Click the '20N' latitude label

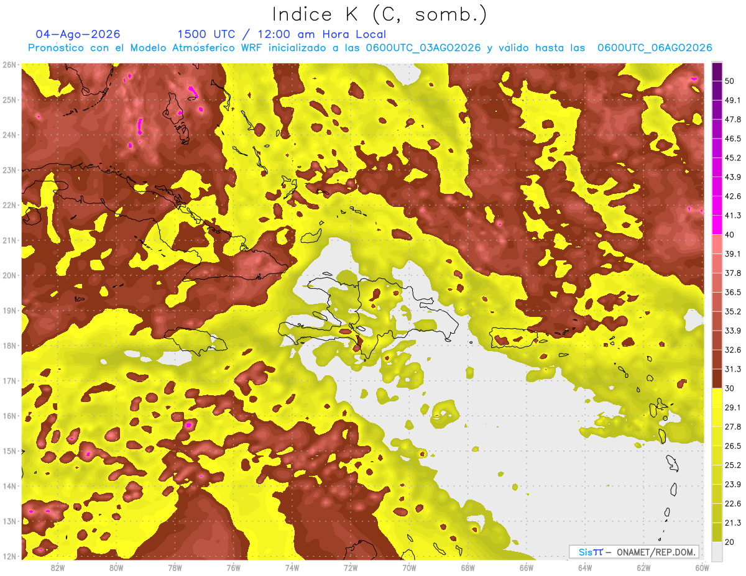coord(9,275)
